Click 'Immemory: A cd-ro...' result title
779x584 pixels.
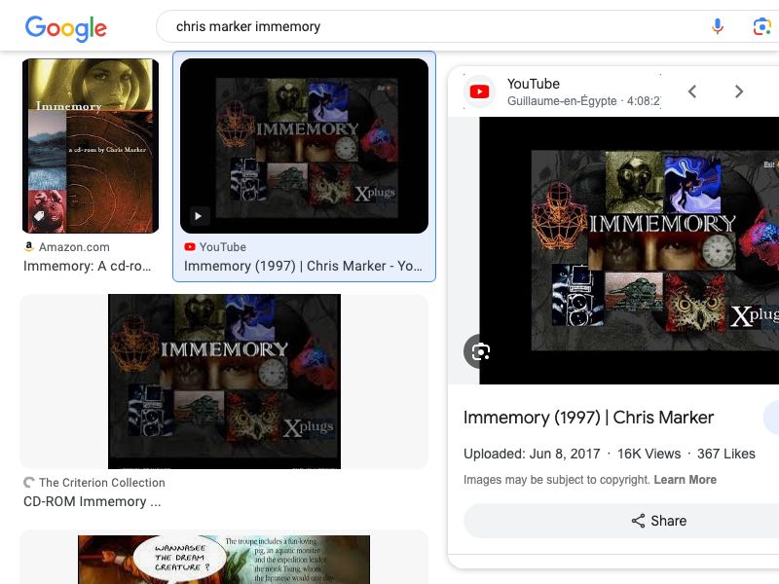87,266
